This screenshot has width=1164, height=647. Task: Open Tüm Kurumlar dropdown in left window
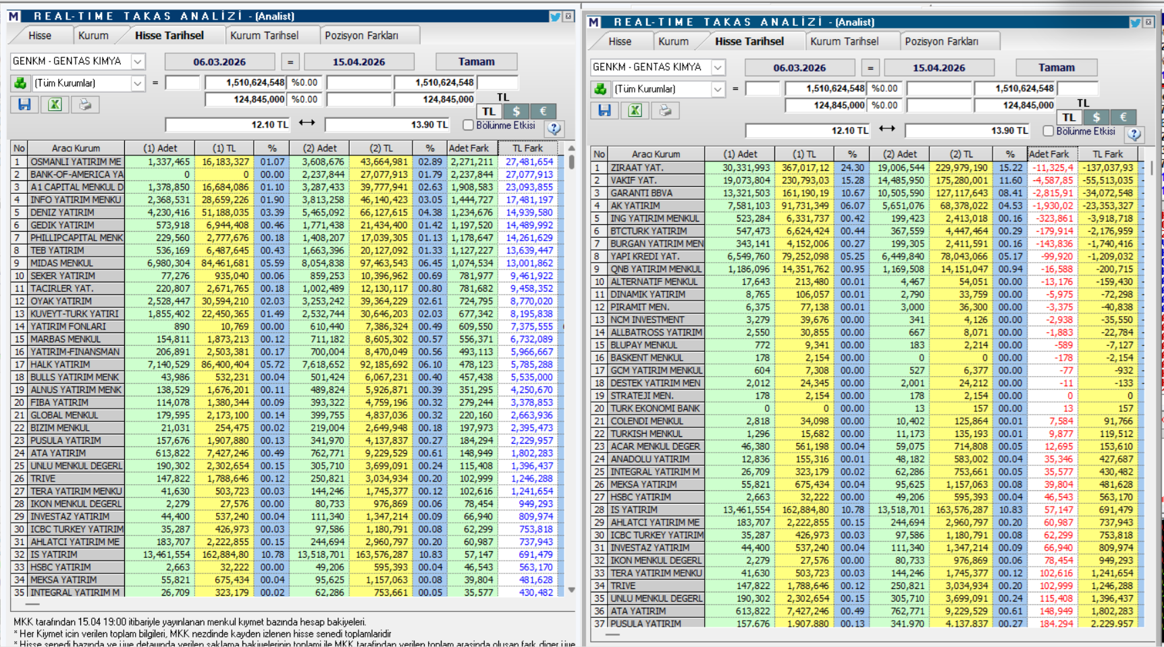138,83
